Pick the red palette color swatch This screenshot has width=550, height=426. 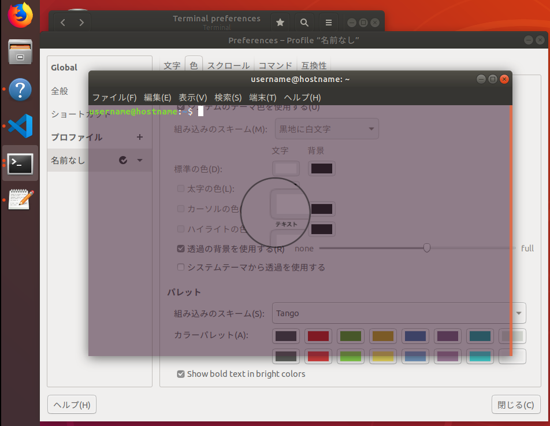click(318, 336)
